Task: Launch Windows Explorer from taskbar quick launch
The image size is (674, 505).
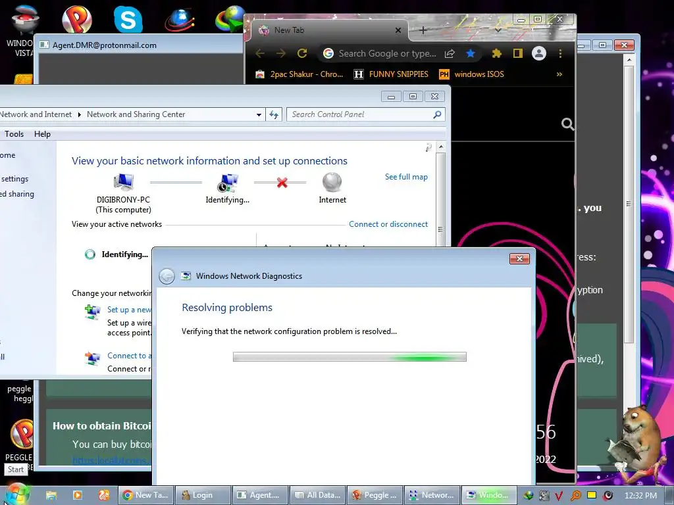Action: 51,495
